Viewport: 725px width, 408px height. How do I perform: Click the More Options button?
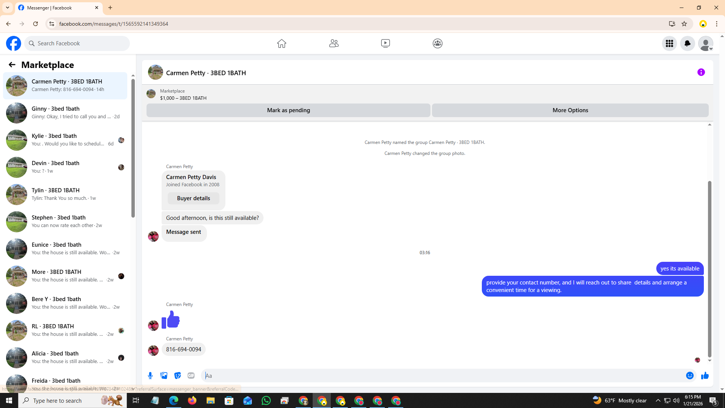(x=570, y=110)
